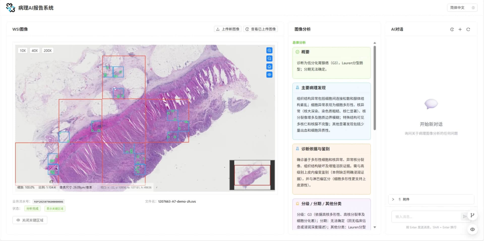The height and width of the screenshot is (241, 484).
Task: Click the 上传新图像 upload button
Action: pyautogui.click(x=228, y=29)
